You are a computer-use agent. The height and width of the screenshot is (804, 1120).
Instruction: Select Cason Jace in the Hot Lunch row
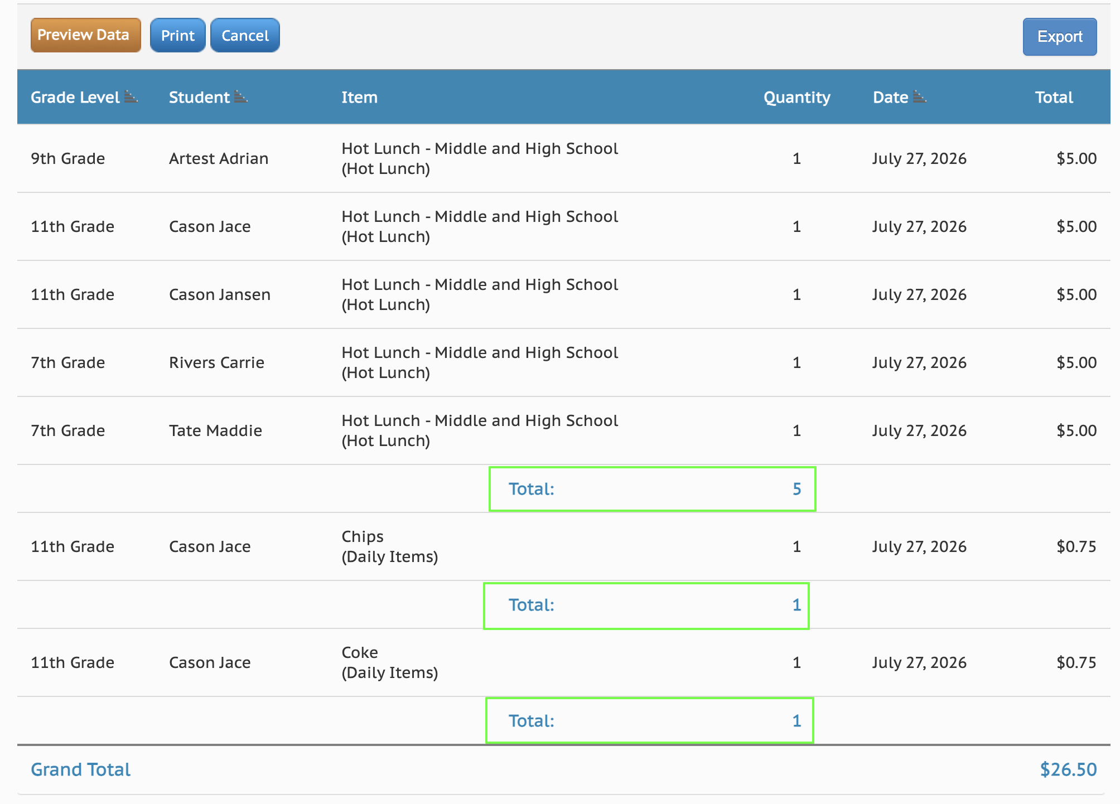tap(210, 226)
